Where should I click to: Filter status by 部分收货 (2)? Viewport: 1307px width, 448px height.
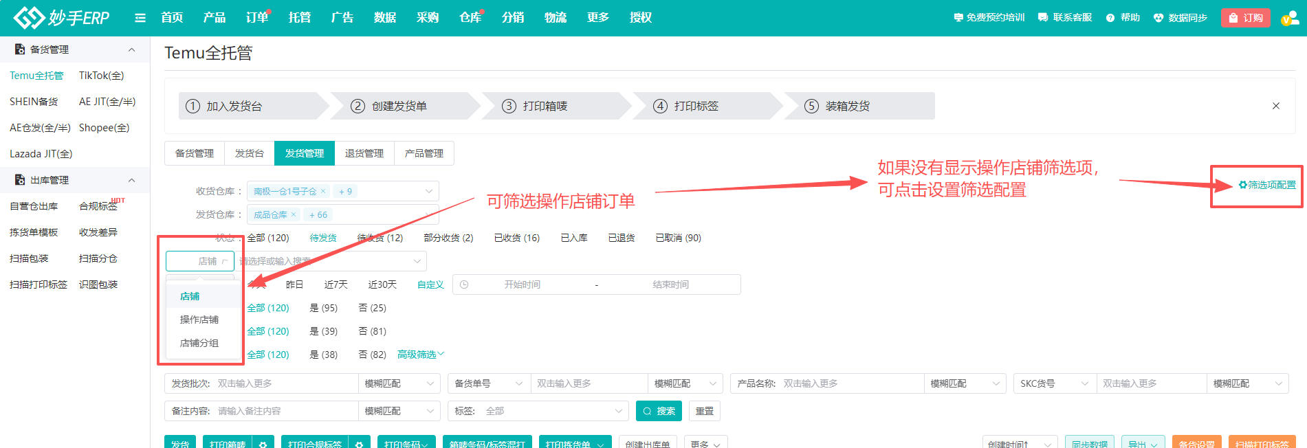coord(448,238)
